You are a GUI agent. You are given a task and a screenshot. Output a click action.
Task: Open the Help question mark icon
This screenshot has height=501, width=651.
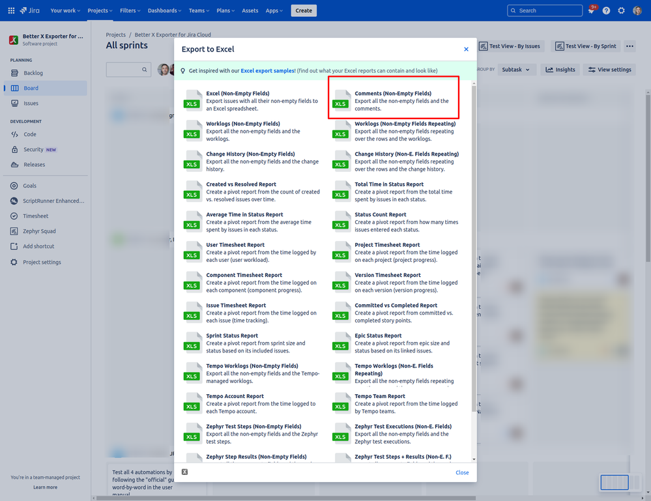coord(606,10)
